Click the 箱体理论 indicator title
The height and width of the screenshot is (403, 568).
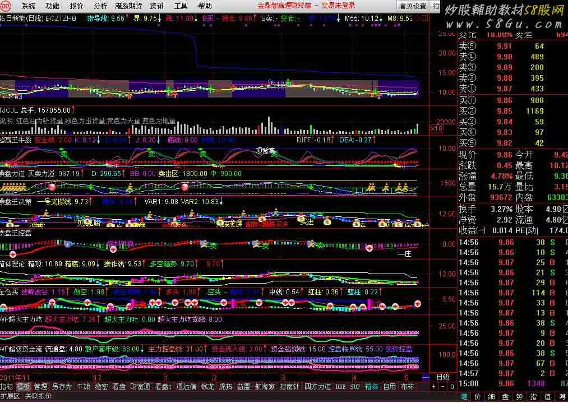pos(12,264)
